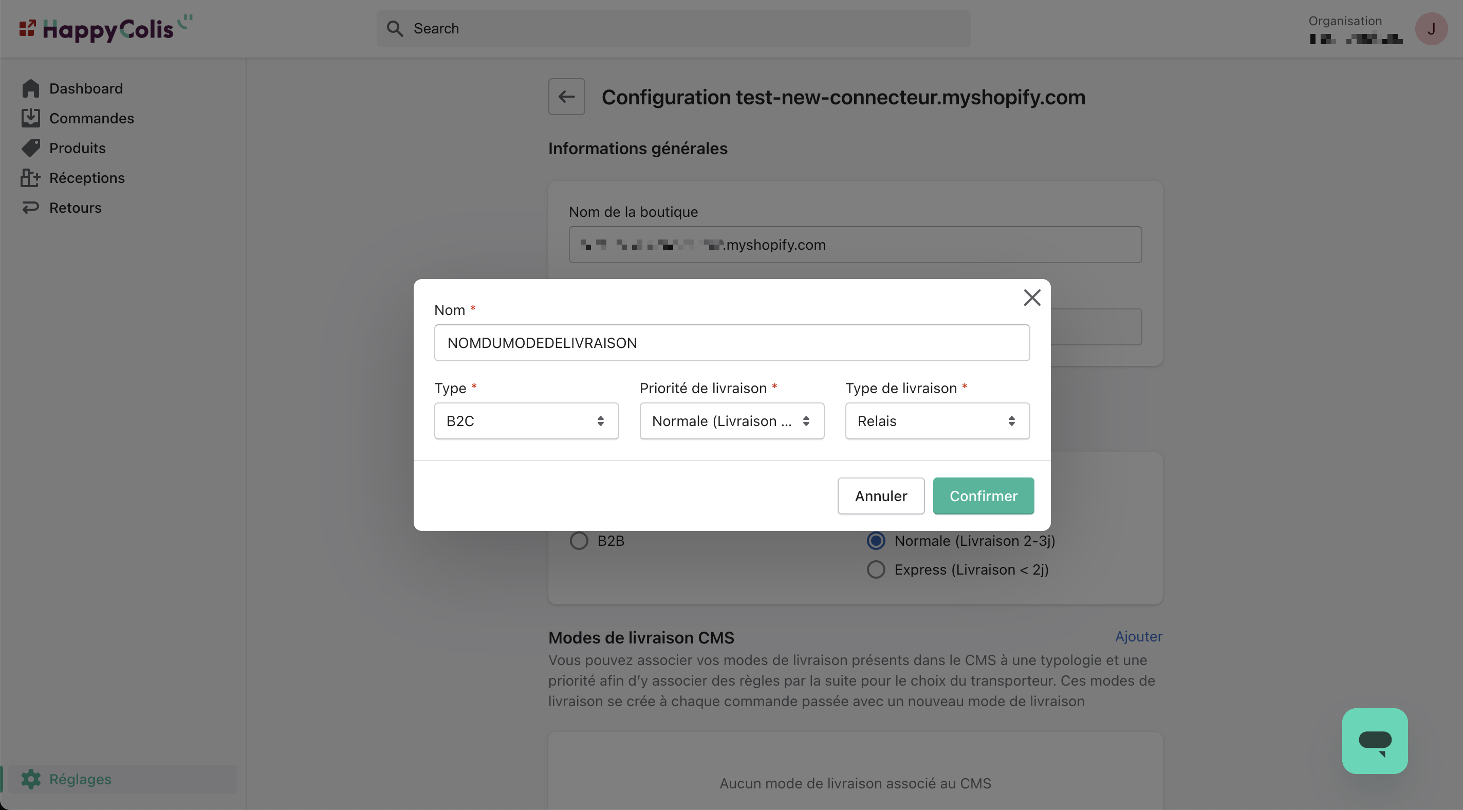The height and width of the screenshot is (810, 1463).
Task: Close the delivery mode dialog
Action: click(1031, 298)
